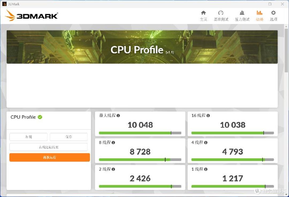
Task: Click Compare result online (在线比较结果) button
Action: pyautogui.click(x=49, y=147)
